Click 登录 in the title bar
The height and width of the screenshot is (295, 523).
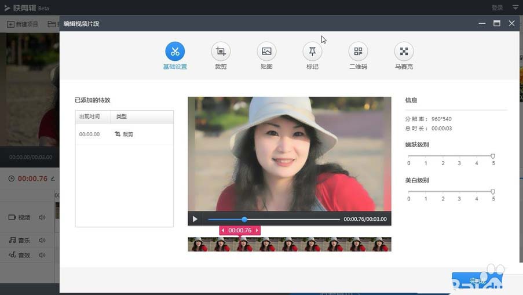[x=497, y=8]
